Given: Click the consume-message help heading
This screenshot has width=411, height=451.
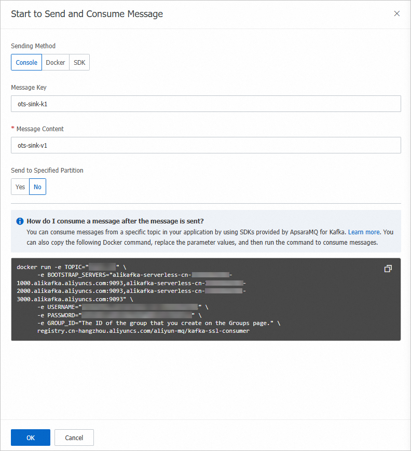Looking at the screenshot, I should tap(115, 220).
